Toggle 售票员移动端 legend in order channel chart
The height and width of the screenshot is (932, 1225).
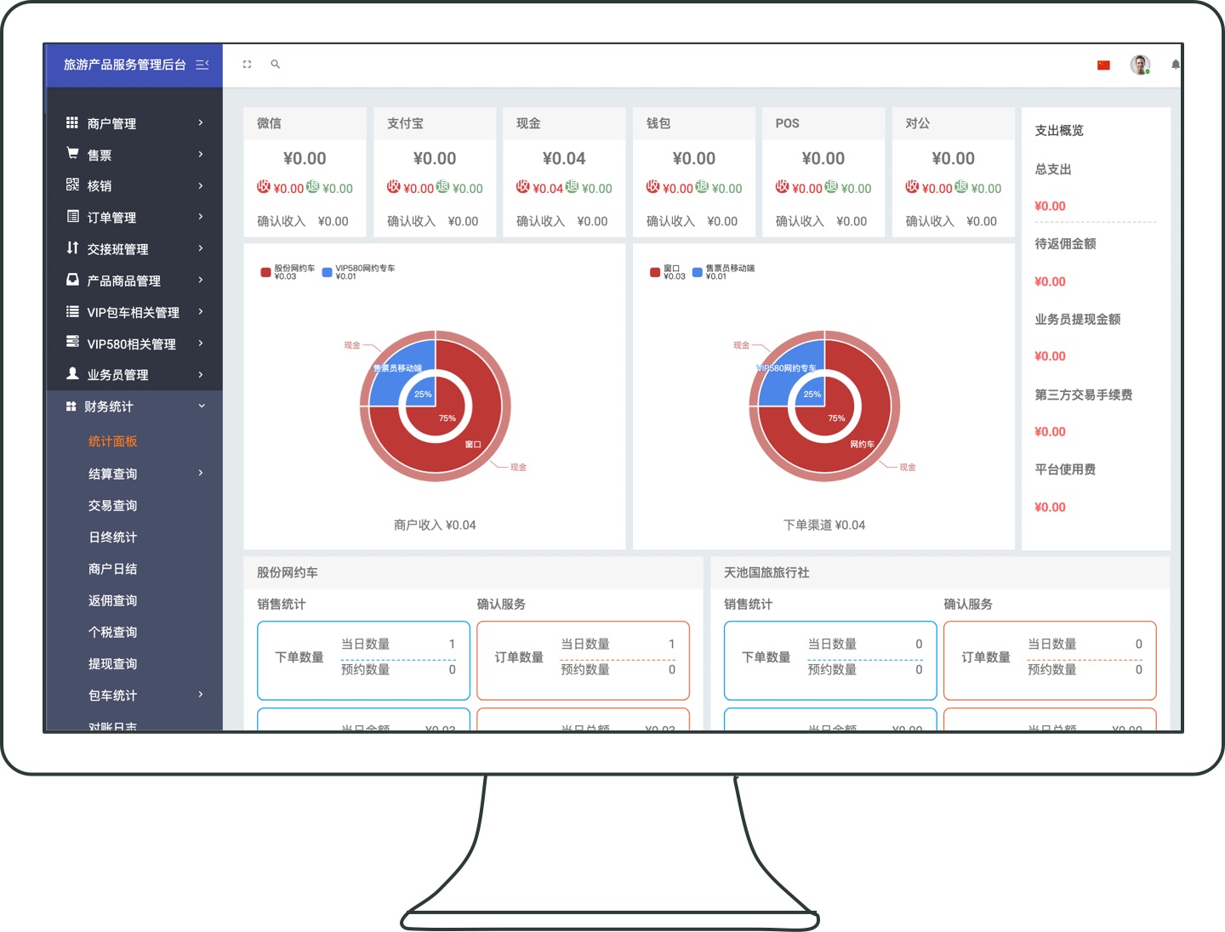(723, 272)
